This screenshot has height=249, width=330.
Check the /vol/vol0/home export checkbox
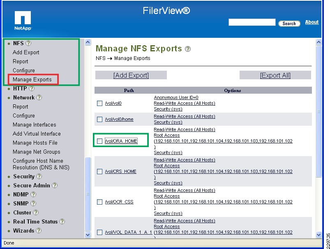(99, 119)
